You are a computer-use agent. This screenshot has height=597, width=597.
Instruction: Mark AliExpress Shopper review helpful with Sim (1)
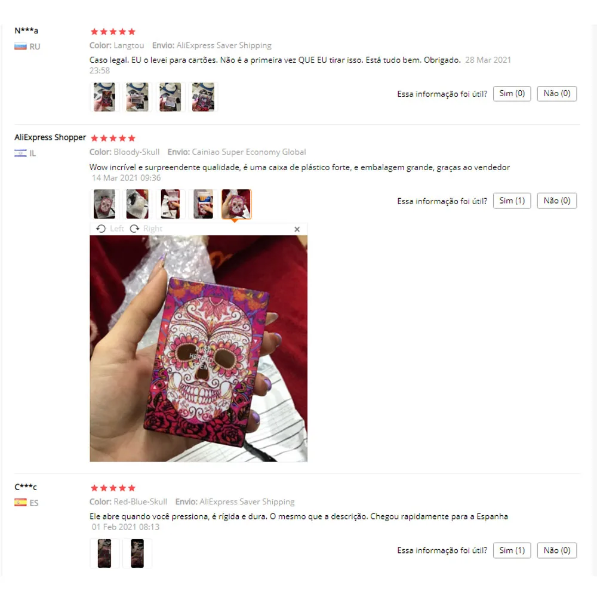(x=512, y=201)
